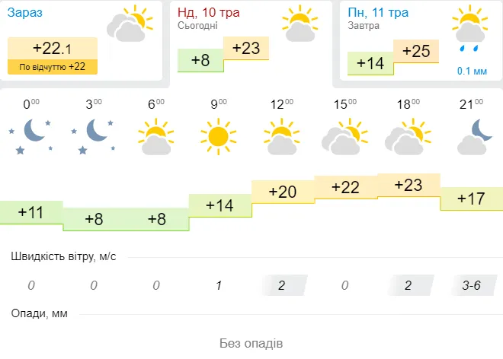Click the +23 temperature bar at 18:00

[408, 185]
